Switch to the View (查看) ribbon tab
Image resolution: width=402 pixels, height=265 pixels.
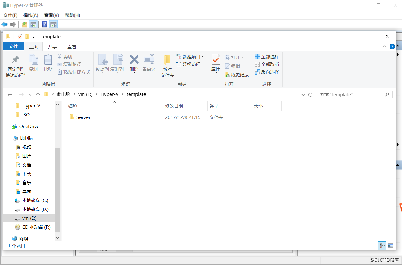pos(71,46)
